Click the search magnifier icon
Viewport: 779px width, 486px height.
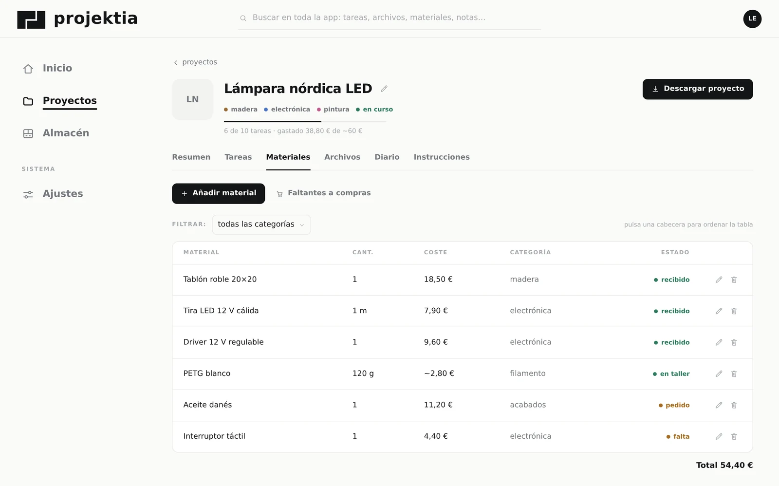pos(243,18)
